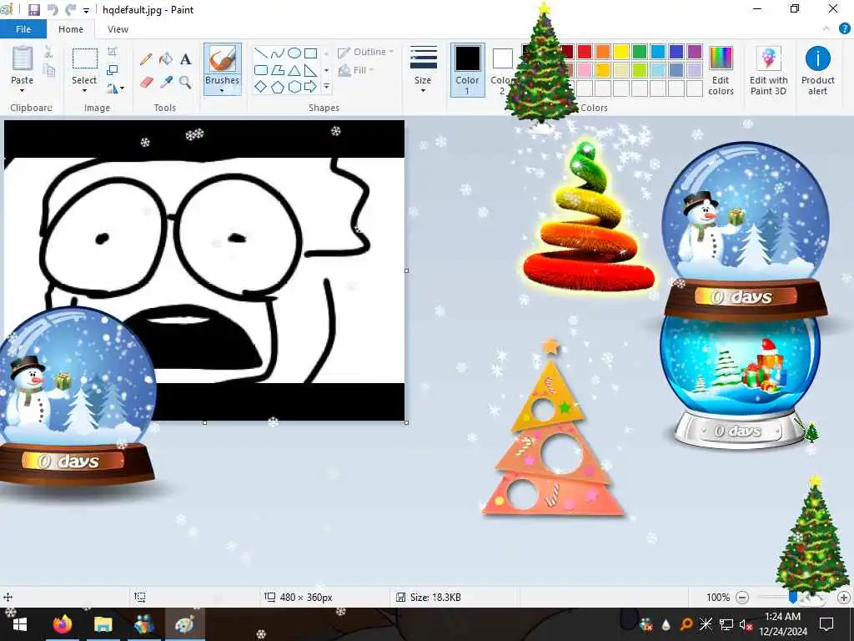
Task: Choose the Pentagon shape
Action: tap(277, 87)
